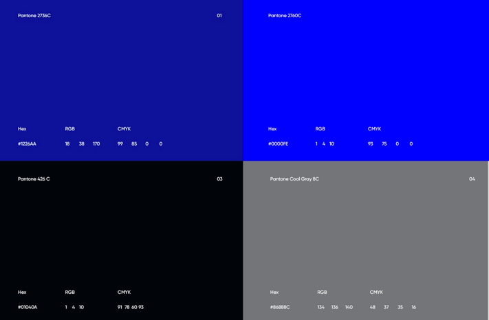Screen dimensions: 489x320
Task: Click the 'Pantone 2760C' title text
Action: tap(285, 16)
